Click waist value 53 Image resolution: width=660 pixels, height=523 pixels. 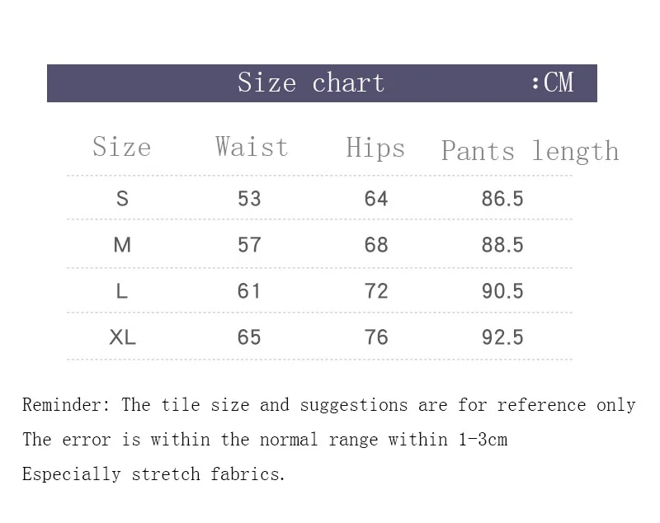coord(249,199)
